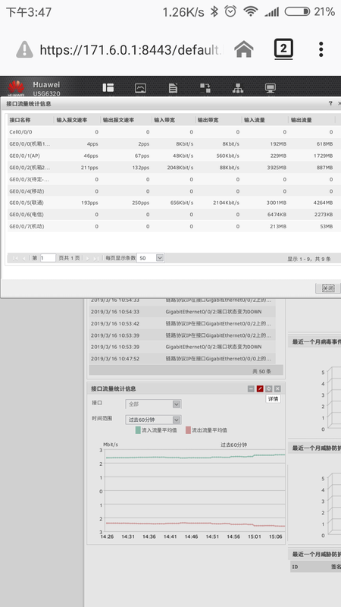Select the Cell0/0/0 interface row
The height and width of the screenshot is (607, 341).
[174, 132]
